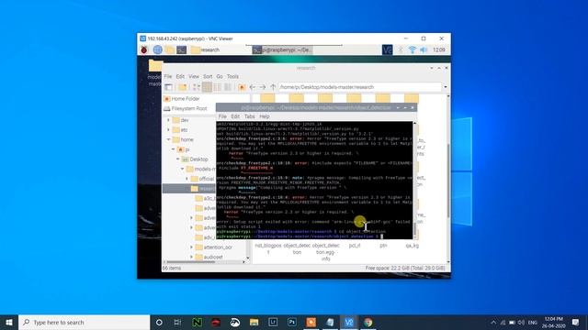Viewport: 588px width, 330px height.
Task: Open the Windows Start menu
Action: coord(9,322)
